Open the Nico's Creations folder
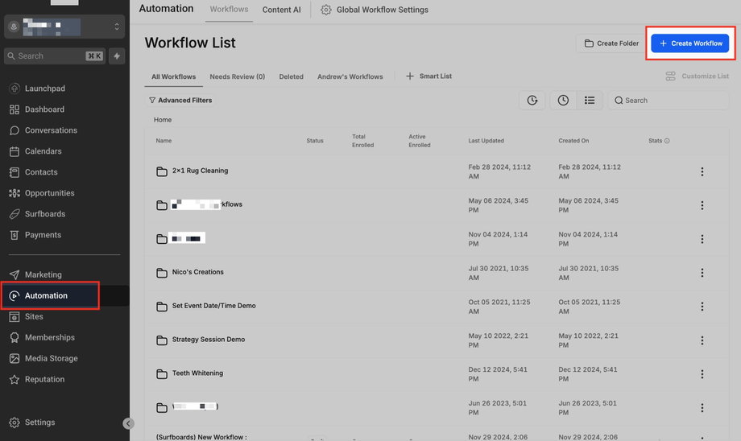This screenshot has height=441, width=741. [197, 272]
